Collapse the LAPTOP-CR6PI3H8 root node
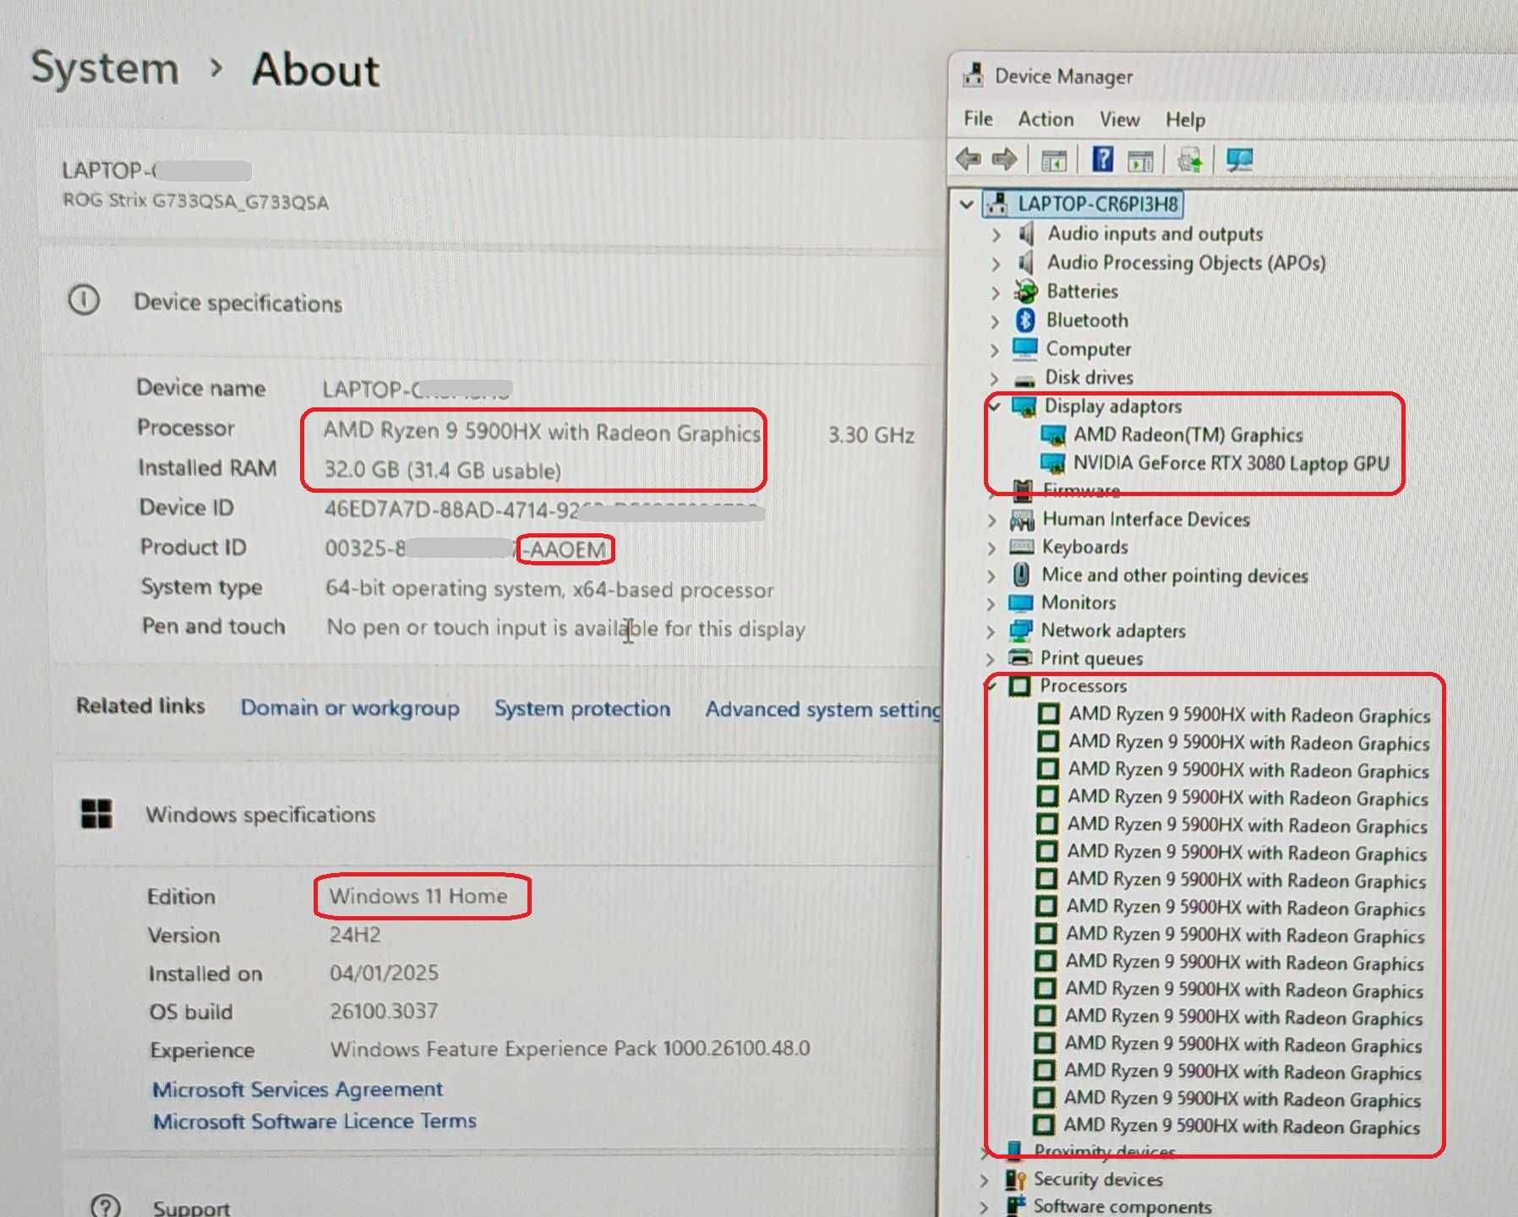Viewport: 1518px width, 1217px height. (967, 204)
